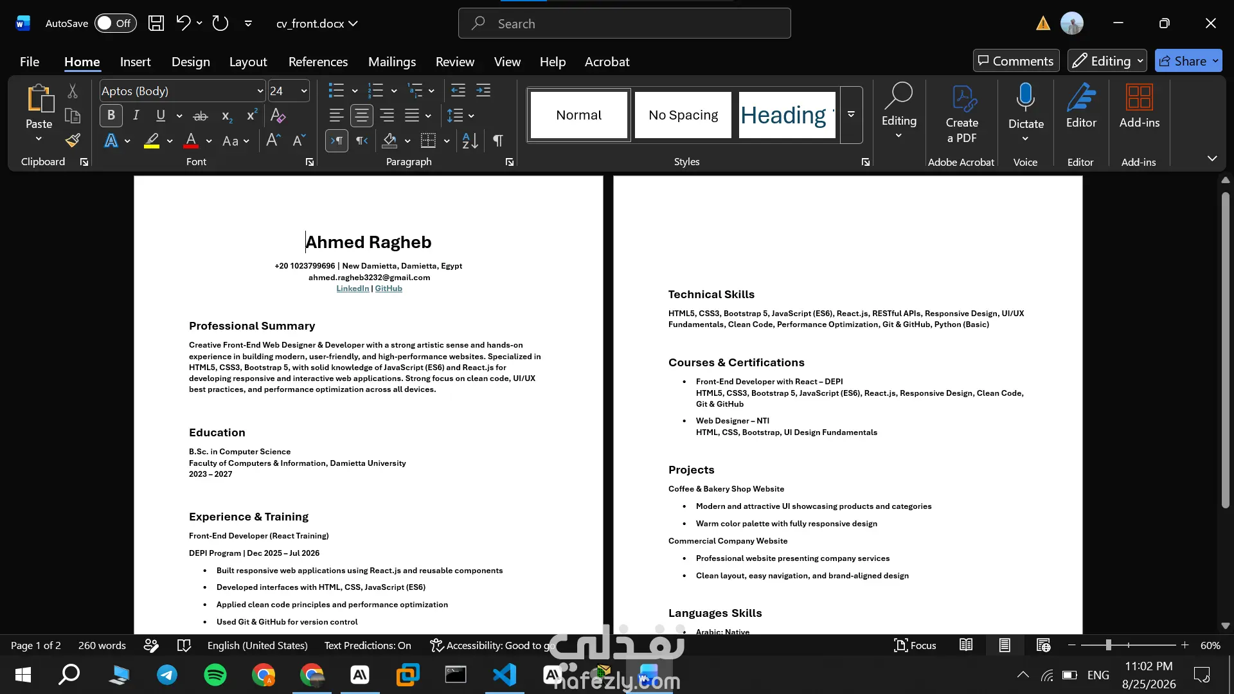Open the Layout ribbon tab
The height and width of the screenshot is (694, 1234).
pyautogui.click(x=248, y=62)
